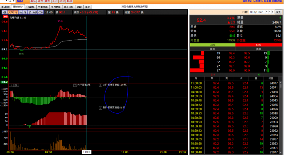Open the 大單券商 tab

point(43,7)
